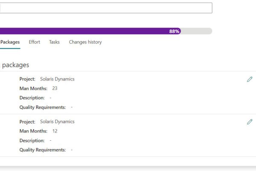Click Quality Requirements in the second package
The height and width of the screenshot is (171, 256).
click(x=43, y=150)
